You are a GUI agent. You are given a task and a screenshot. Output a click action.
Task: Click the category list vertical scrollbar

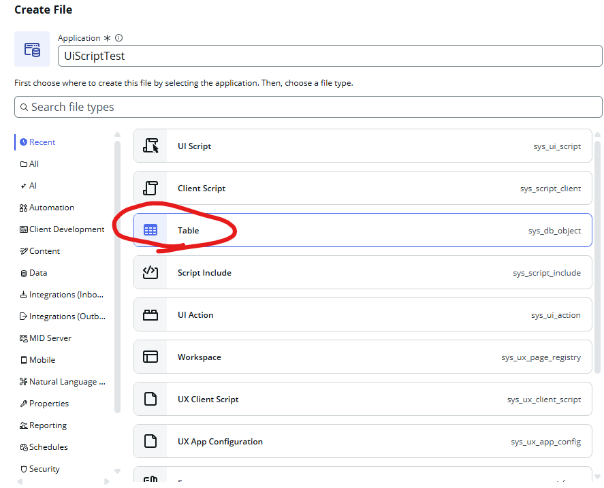pyautogui.click(x=118, y=277)
